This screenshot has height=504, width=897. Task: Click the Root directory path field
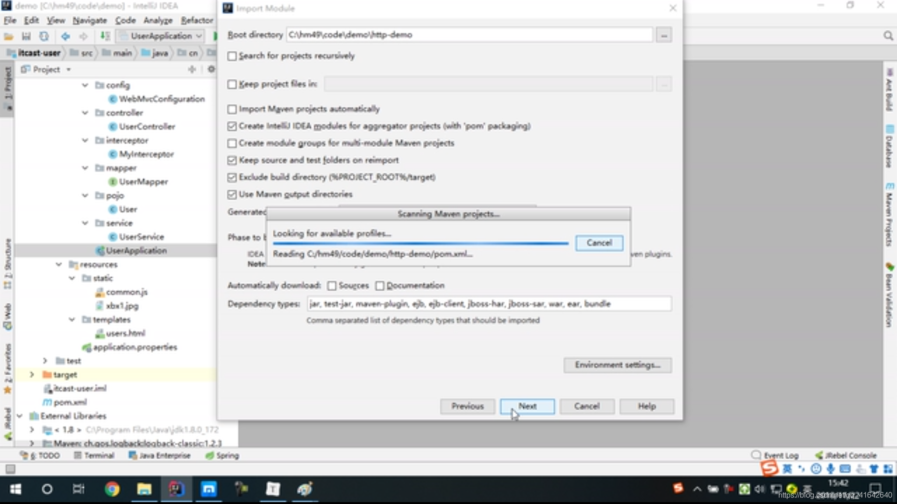click(x=470, y=35)
